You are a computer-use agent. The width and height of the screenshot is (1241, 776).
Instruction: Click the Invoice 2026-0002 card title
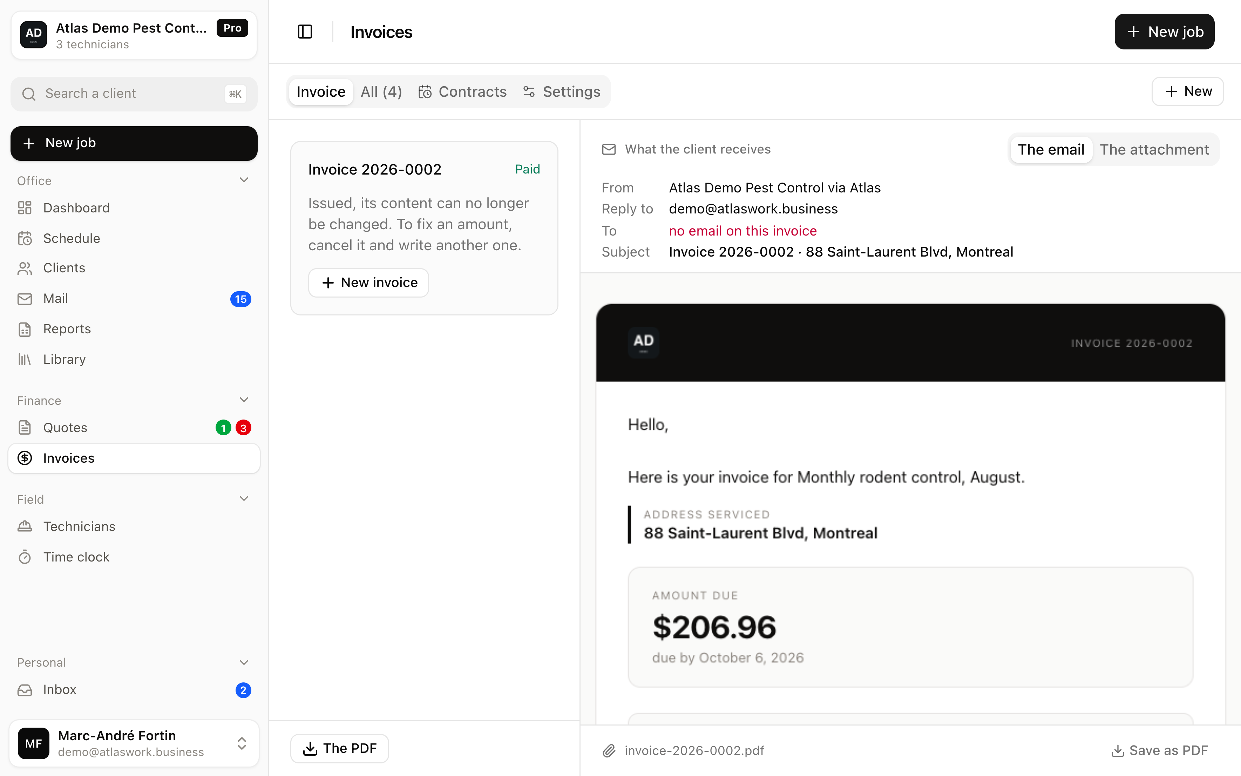tap(375, 169)
